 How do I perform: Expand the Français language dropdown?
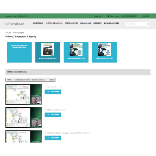point(98,16)
